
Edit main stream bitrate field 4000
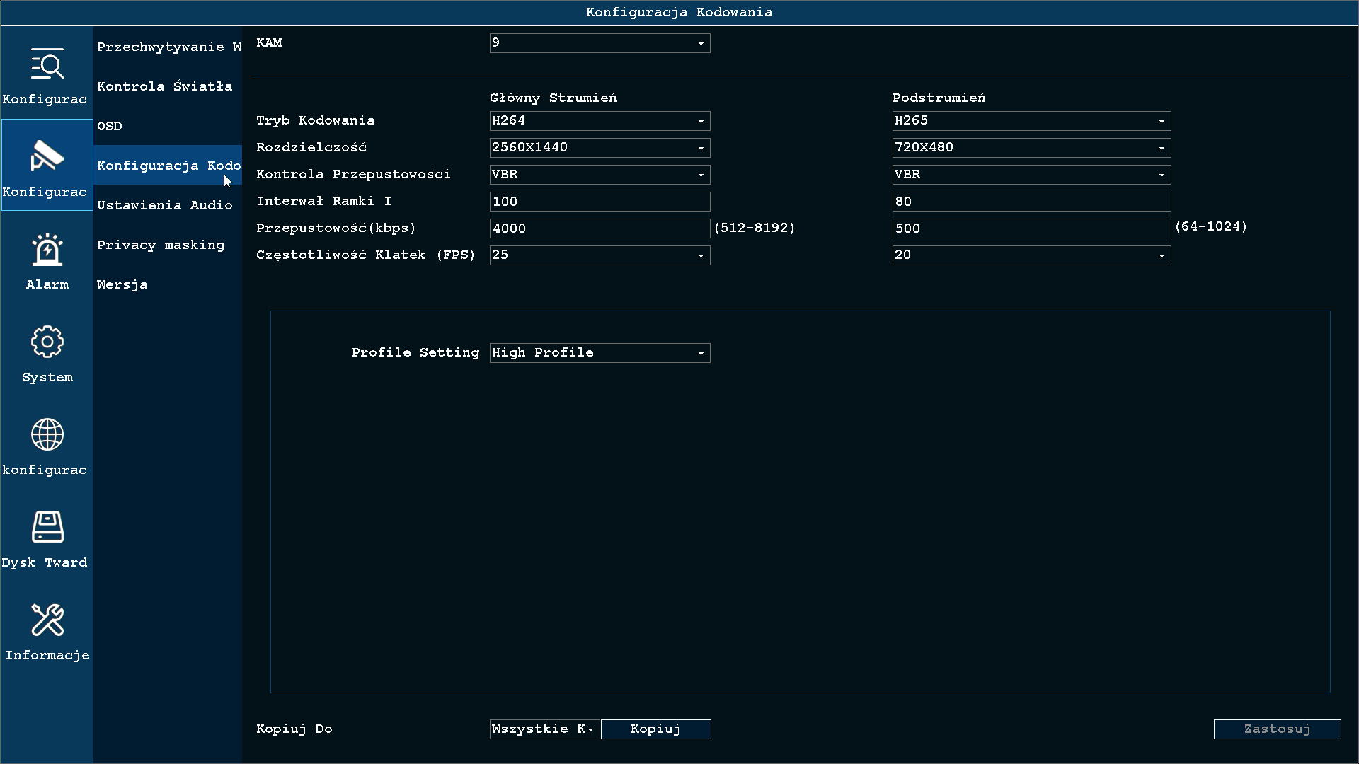600,228
